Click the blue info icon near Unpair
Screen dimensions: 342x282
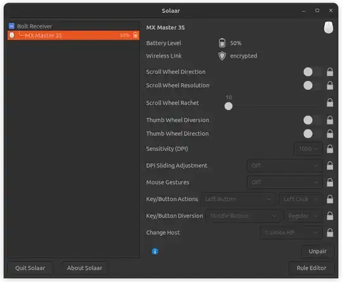pos(155,251)
